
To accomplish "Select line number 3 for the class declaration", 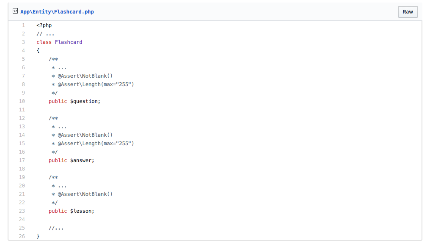I will coord(23,42).
